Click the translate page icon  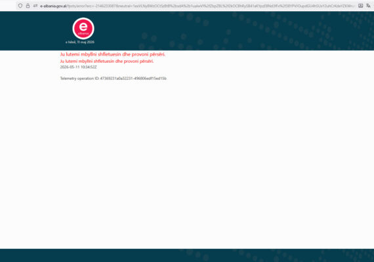[x=368, y=6]
